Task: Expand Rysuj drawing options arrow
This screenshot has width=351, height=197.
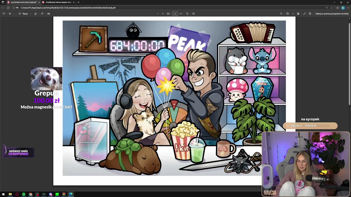Action: (30, 13)
